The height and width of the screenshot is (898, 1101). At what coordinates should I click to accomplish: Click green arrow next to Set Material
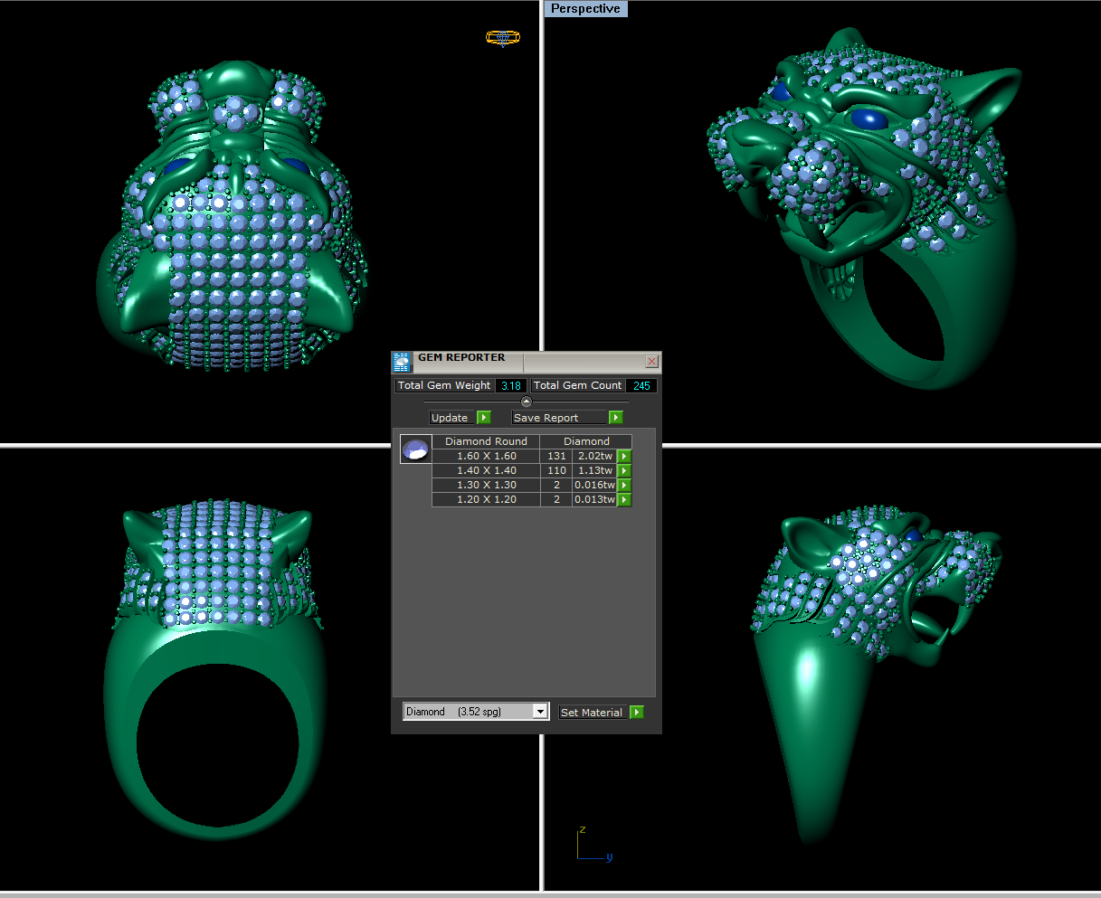[637, 713]
